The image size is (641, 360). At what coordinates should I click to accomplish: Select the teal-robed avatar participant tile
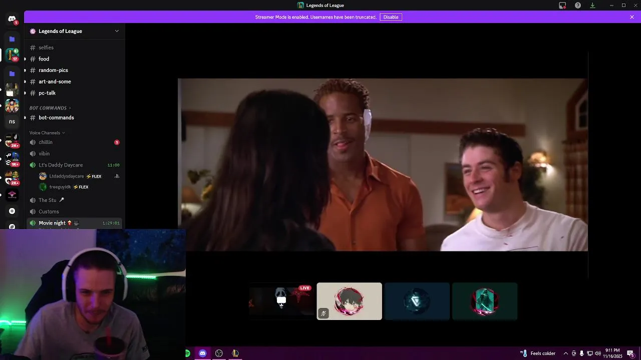[x=485, y=301]
